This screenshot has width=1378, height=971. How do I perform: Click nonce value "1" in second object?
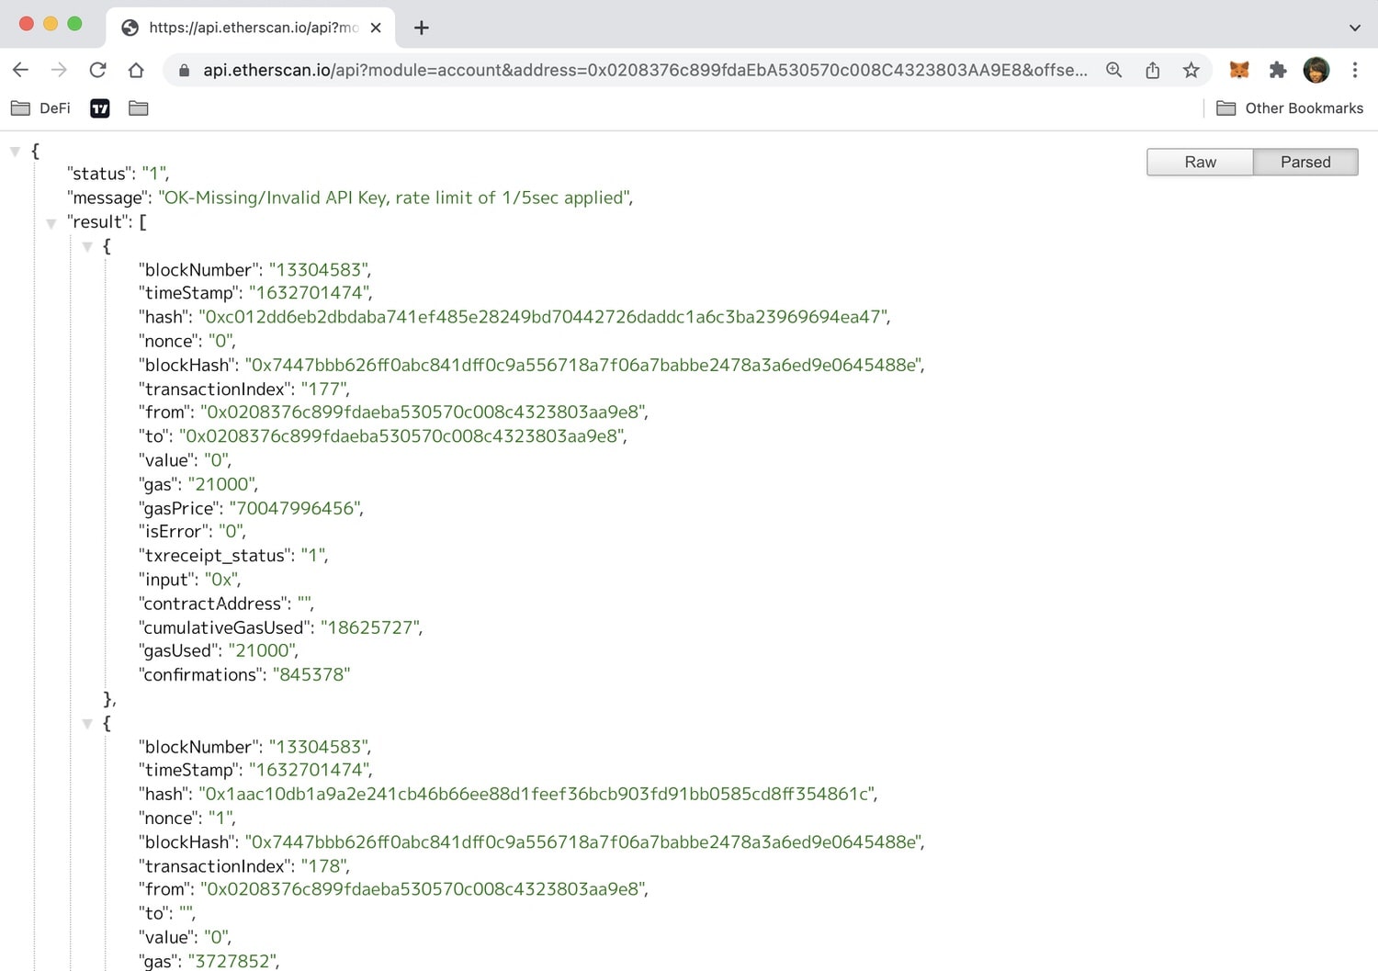pos(221,818)
